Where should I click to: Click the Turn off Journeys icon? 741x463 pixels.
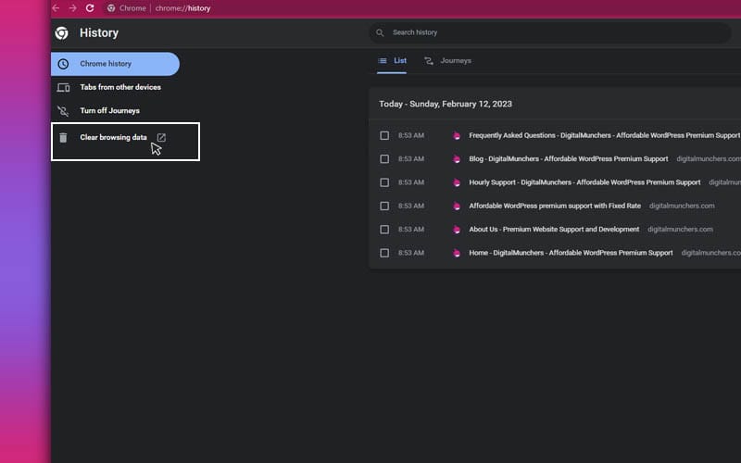63,111
